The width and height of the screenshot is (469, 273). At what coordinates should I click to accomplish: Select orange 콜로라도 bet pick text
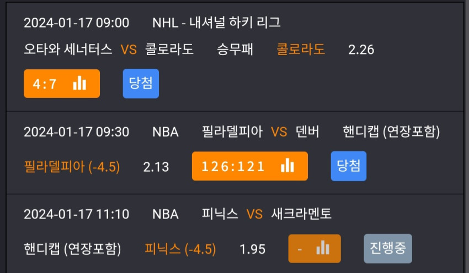pyautogui.click(x=301, y=49)
